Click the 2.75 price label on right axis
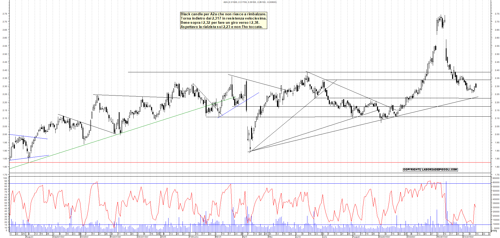 click(x=497, y=14)
